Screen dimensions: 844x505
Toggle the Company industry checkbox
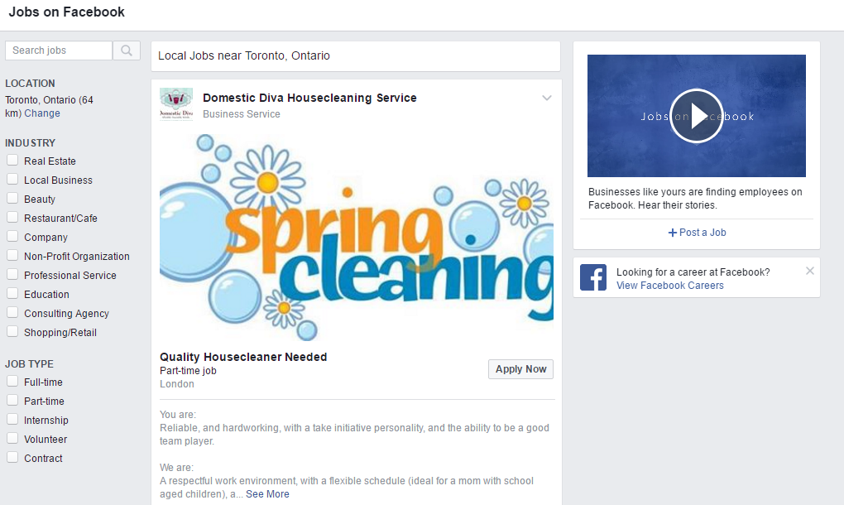click(12, 236)
